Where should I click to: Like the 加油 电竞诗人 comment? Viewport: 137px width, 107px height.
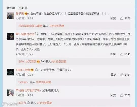[x=122, y=95]
